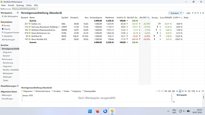The width and height of the screenshot is (205, 115).
Task: Click the crosshair icon in chart toolbar
Action: [157, 91]
